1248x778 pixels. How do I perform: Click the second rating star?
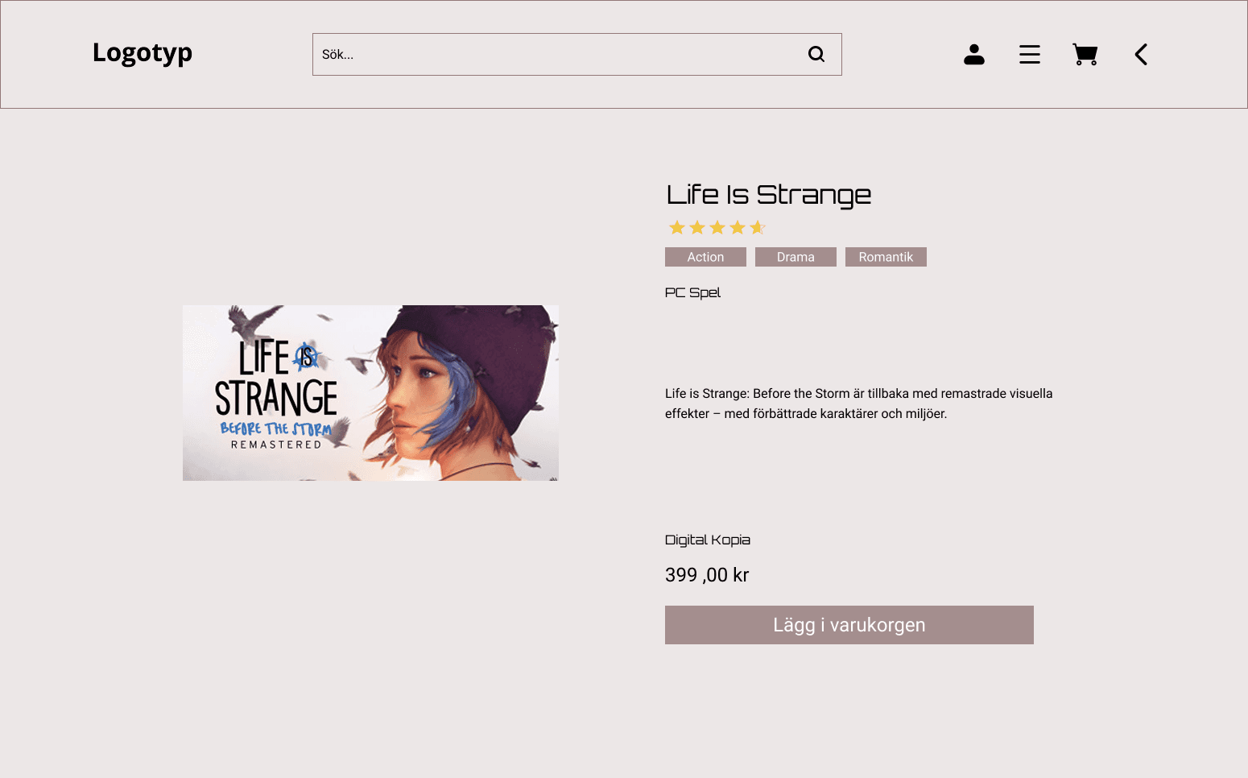click(697, 228)
